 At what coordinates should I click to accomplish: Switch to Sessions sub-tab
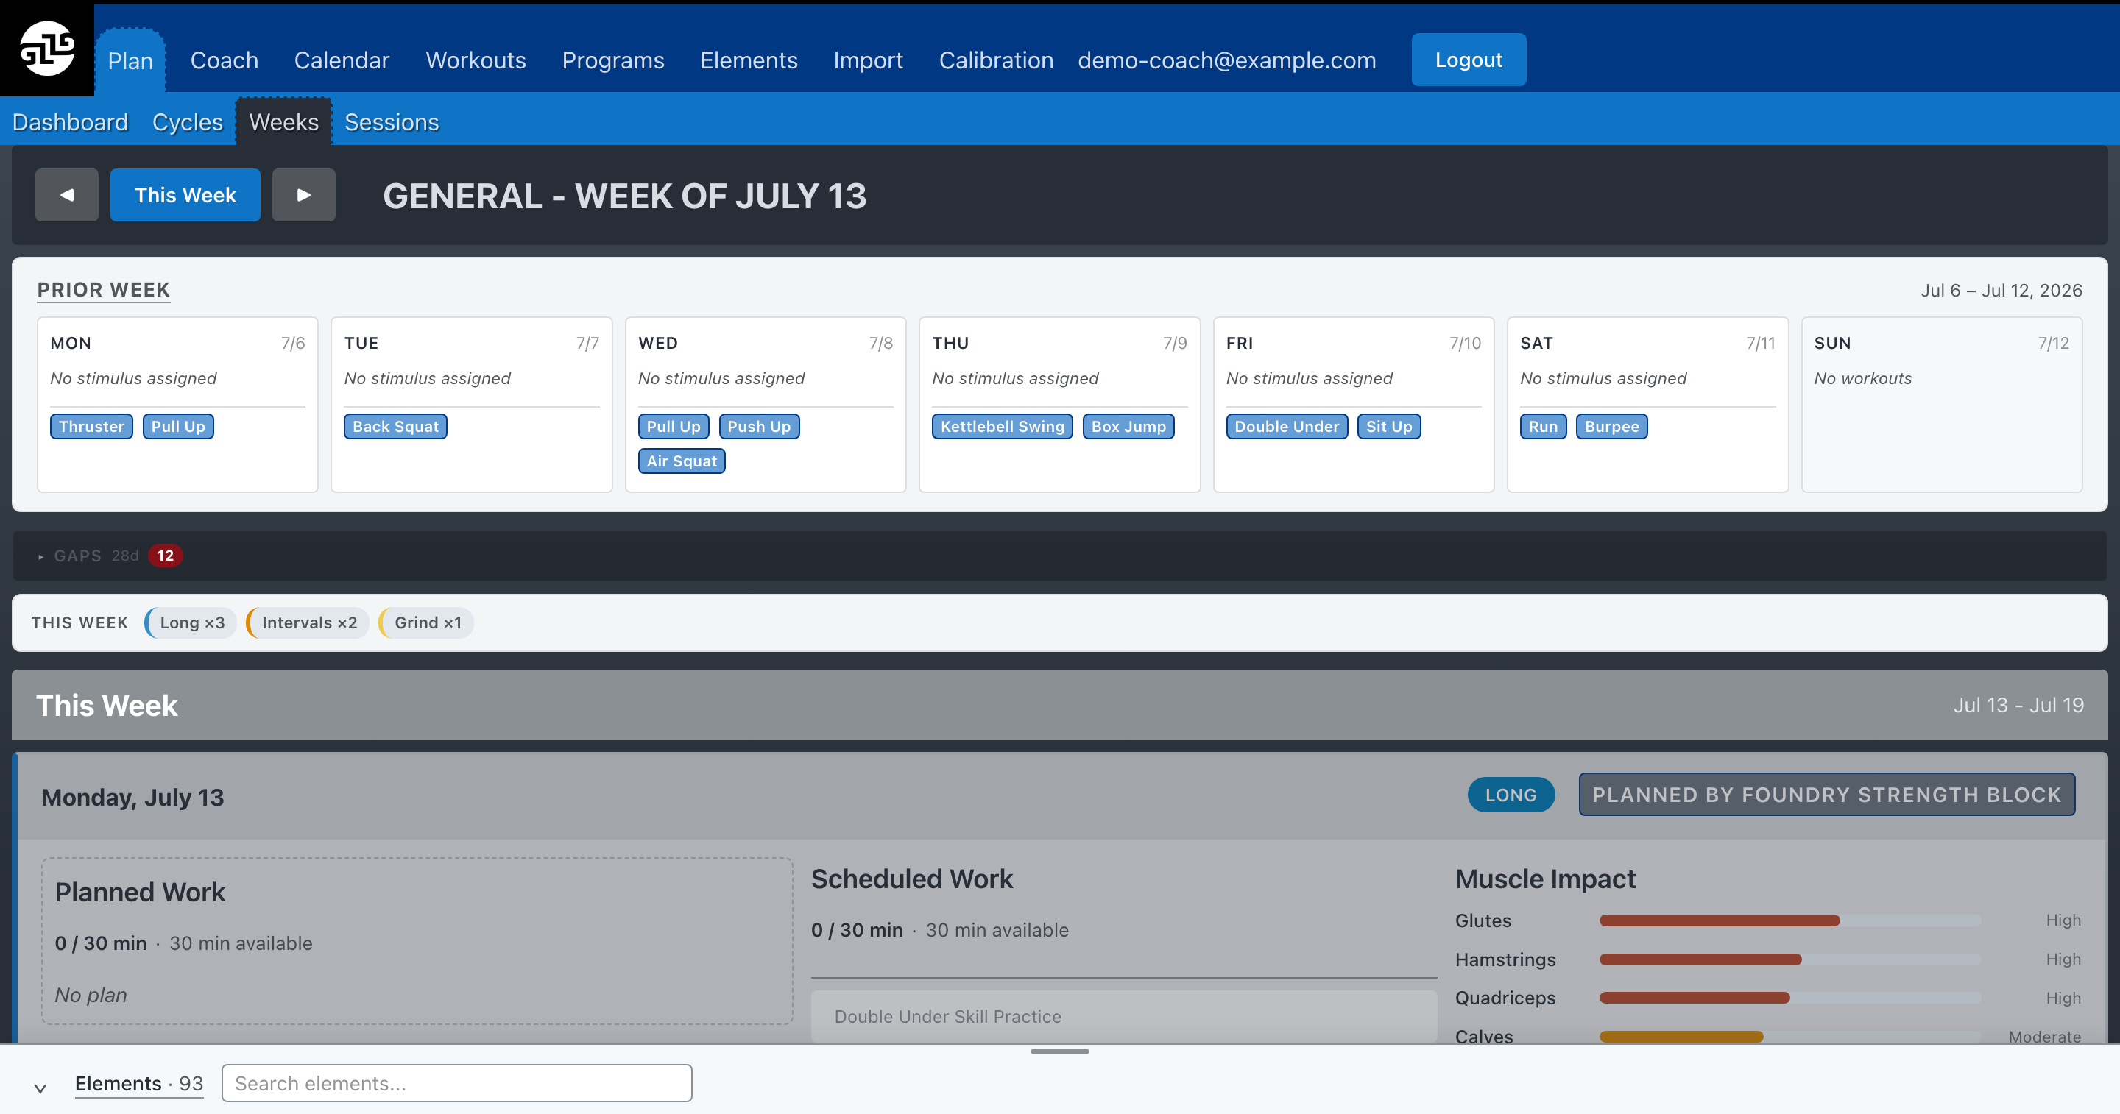pyautogui.click(x=392, y=121)
